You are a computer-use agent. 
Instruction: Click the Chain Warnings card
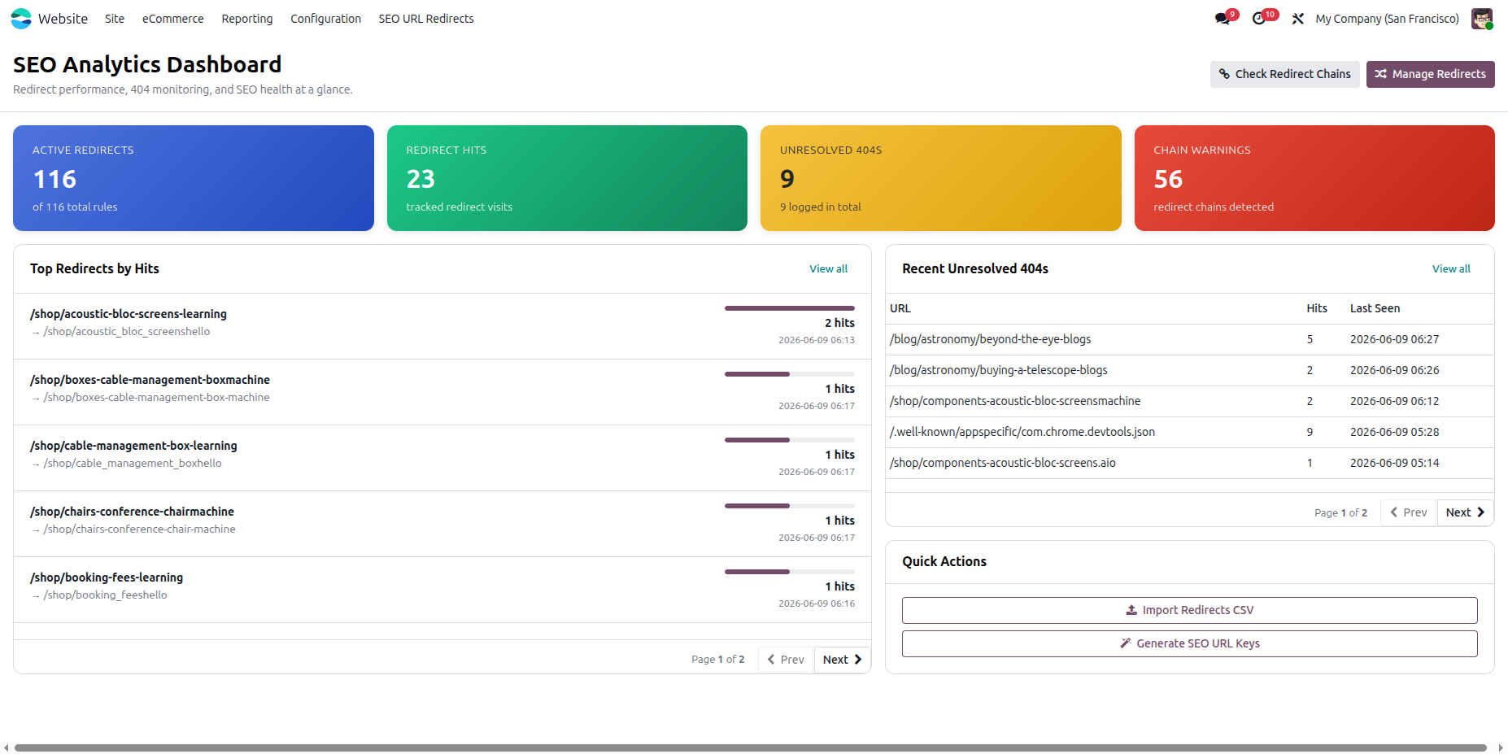pos(1314,178)
